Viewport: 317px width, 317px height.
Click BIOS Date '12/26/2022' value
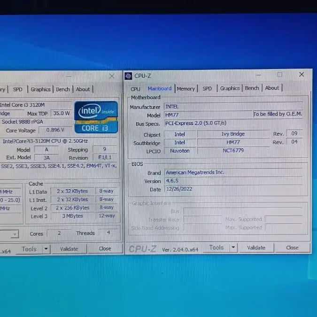[233, 189]
